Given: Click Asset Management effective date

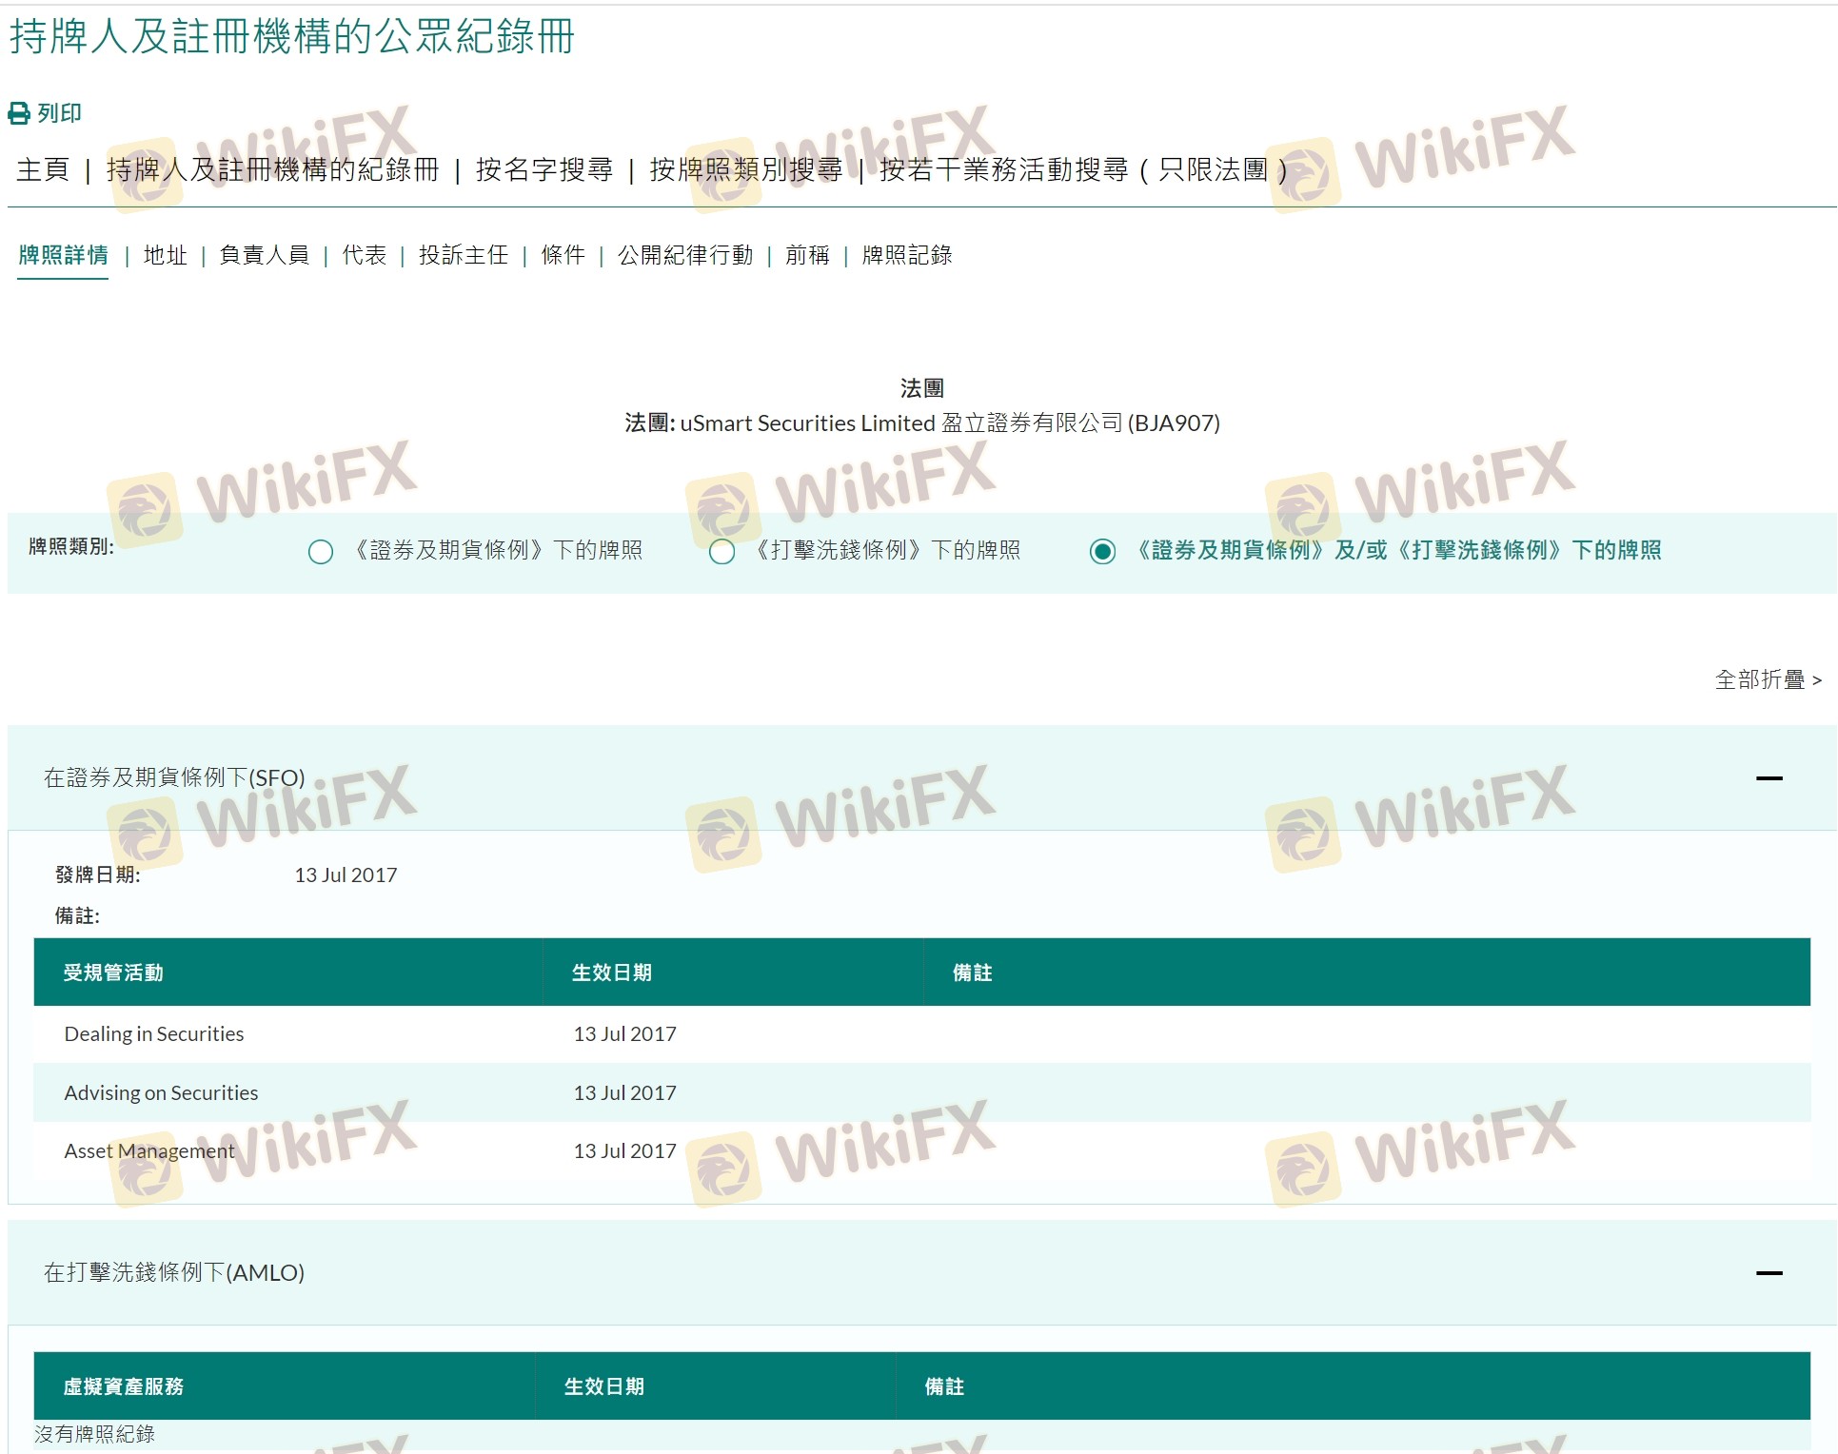Looking at the screenshot, I should tap(625, 1151).
